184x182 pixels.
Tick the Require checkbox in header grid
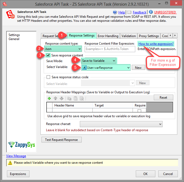139,111
